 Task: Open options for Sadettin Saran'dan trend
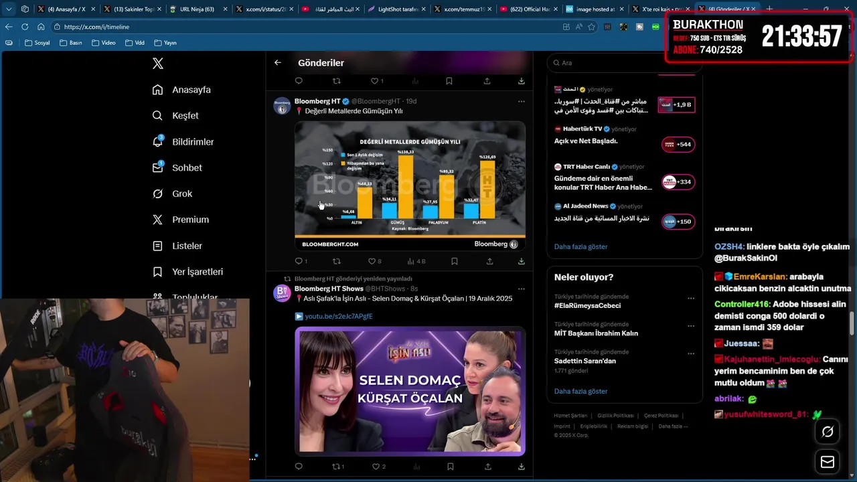691,354
